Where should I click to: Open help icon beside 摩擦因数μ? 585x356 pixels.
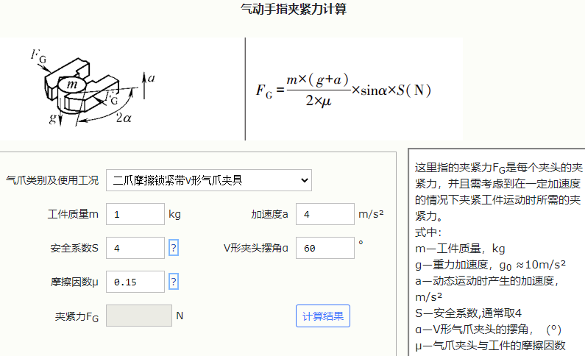(174, 282)
